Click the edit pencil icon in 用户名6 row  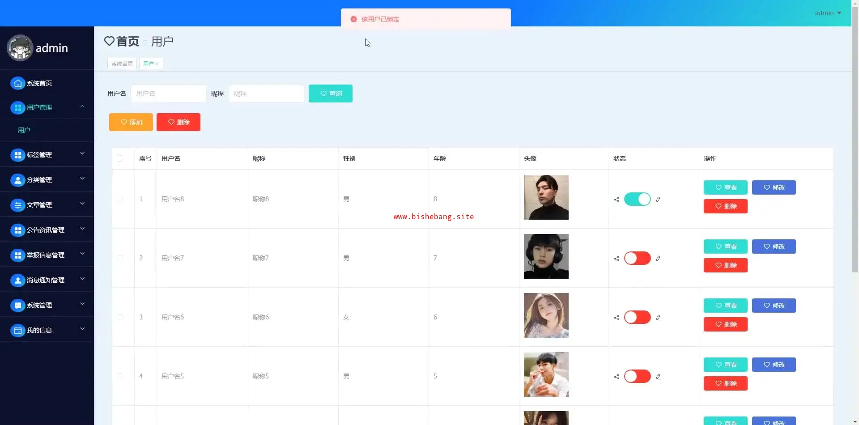659,318
